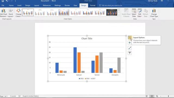Click the Autoparts axis label
174x98 pixels.
pyautogui.click(x=115, y=75)
